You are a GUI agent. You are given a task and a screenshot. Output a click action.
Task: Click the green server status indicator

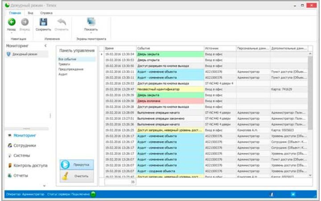[94, 194]
